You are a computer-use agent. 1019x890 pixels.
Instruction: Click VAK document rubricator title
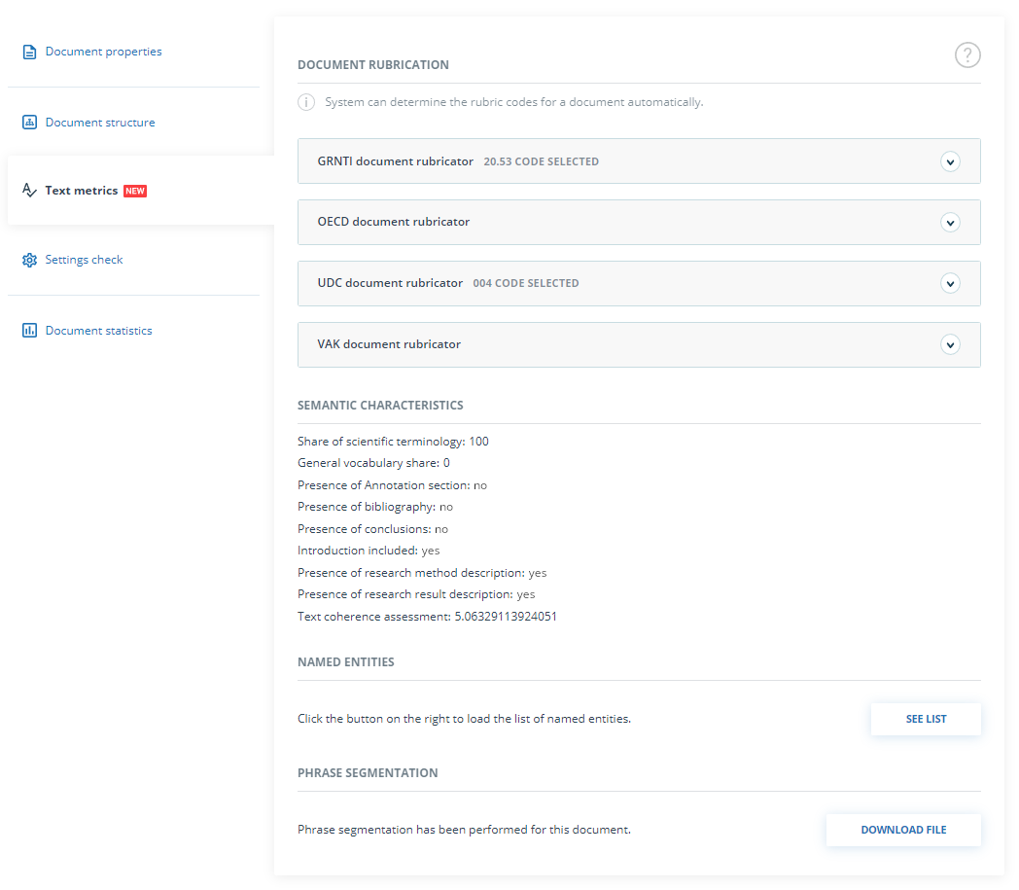[x=389, y=344]
